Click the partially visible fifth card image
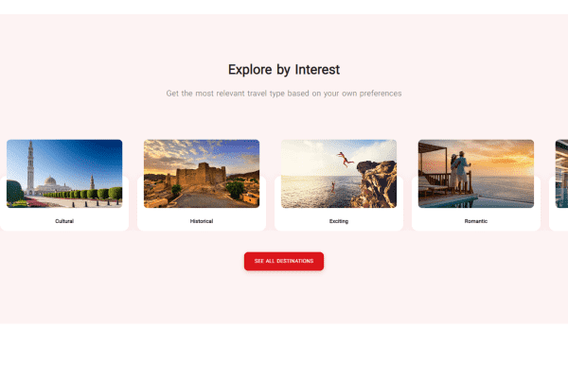The height and width of the screenshot is (378, 568). tap(561, 174)
